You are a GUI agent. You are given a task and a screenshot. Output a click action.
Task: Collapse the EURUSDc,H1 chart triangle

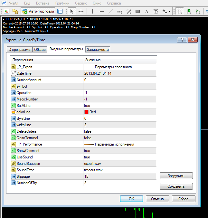point(4,19)
